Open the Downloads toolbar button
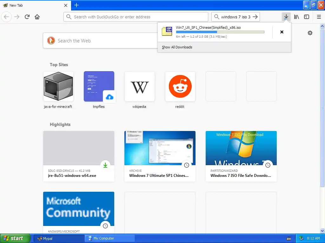325x243 pixels. coord(286,17)
